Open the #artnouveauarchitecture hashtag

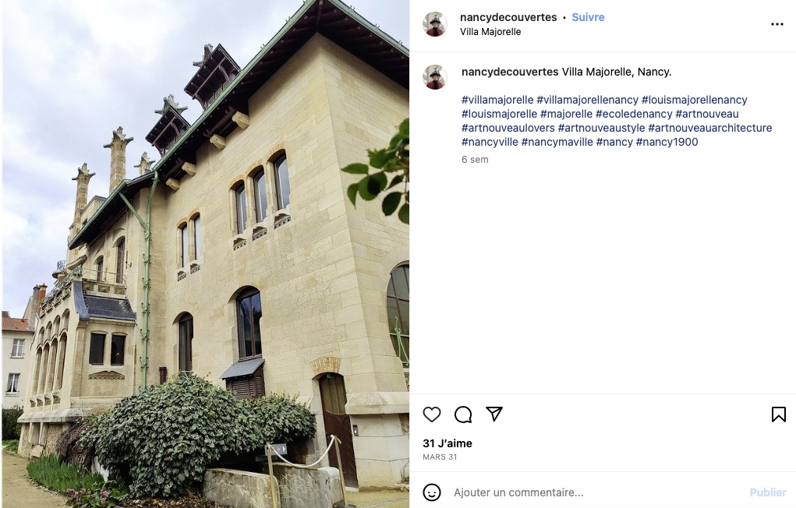point(709,128)
